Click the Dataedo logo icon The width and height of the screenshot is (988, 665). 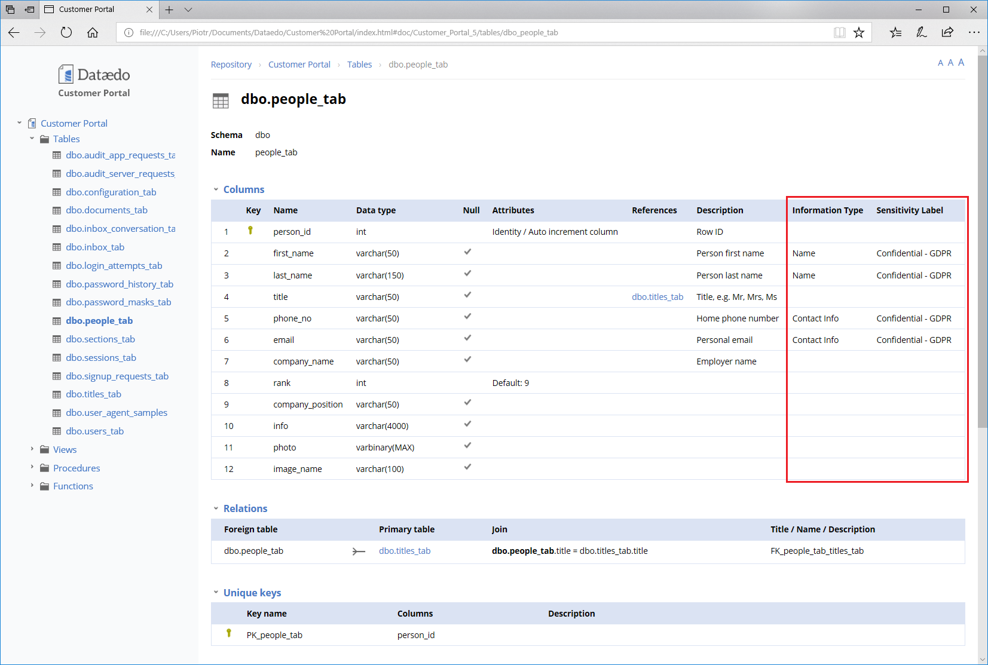pyautogui.click(x=66, y=75)
